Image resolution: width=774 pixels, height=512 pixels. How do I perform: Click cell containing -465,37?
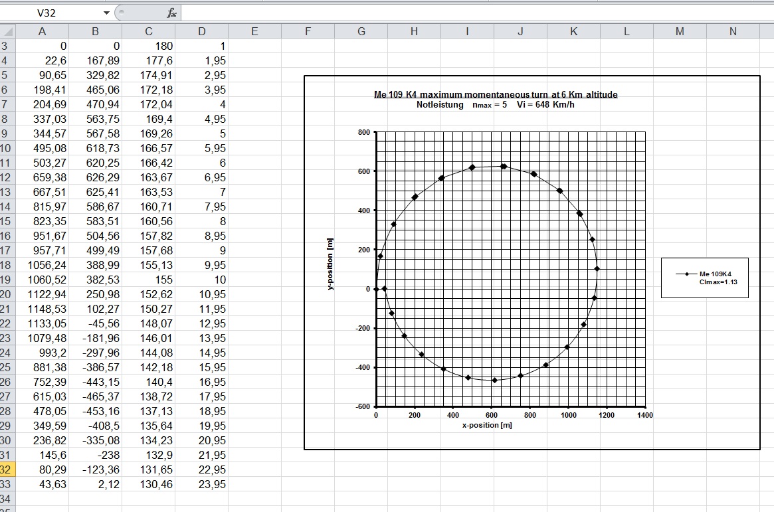tap(95, 396)
